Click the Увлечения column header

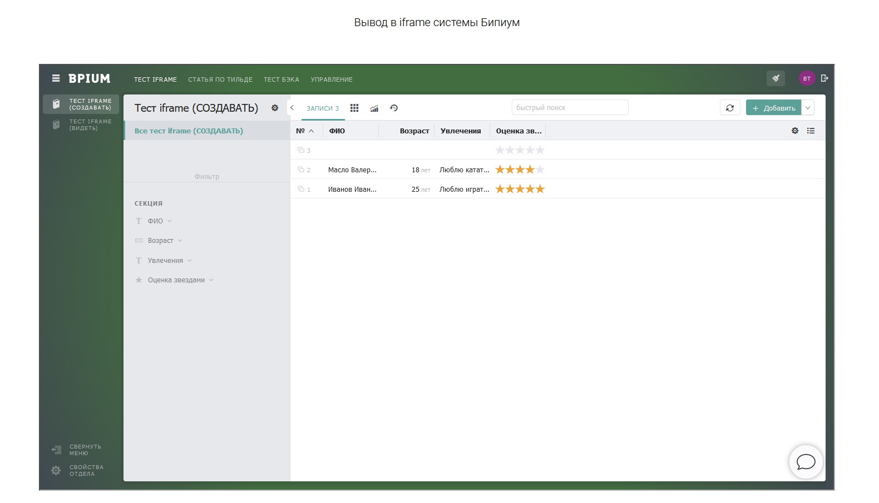461,131
